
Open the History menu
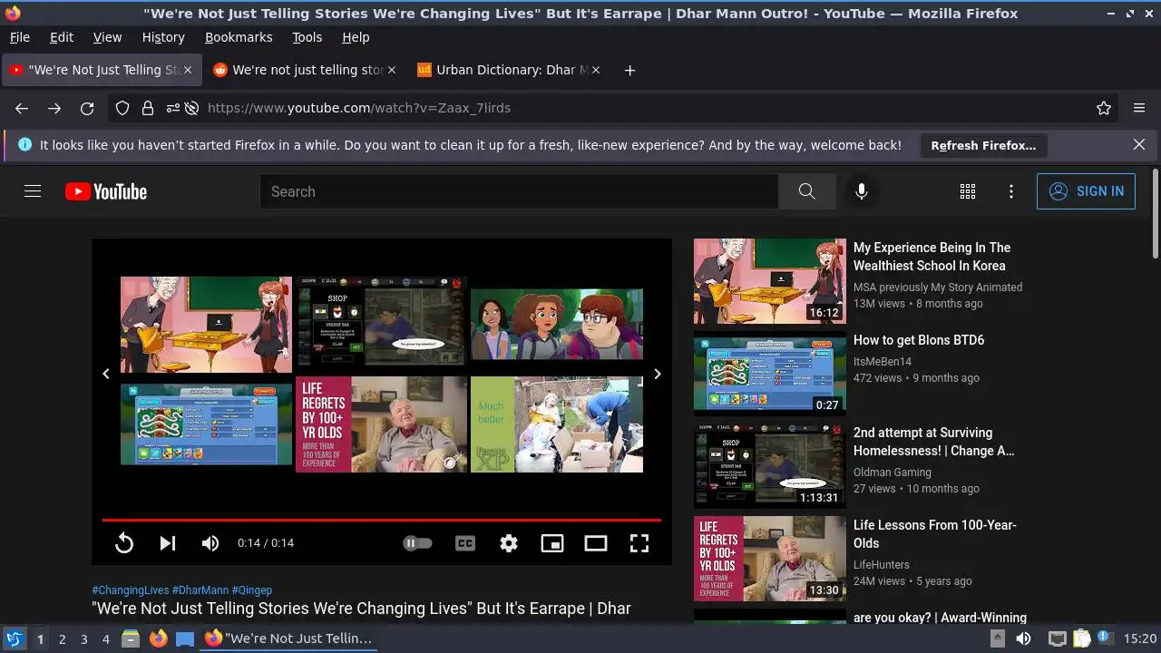[x=163, y=37]
